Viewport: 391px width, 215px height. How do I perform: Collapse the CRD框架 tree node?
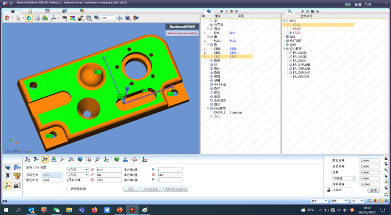(x=284, y=49)
